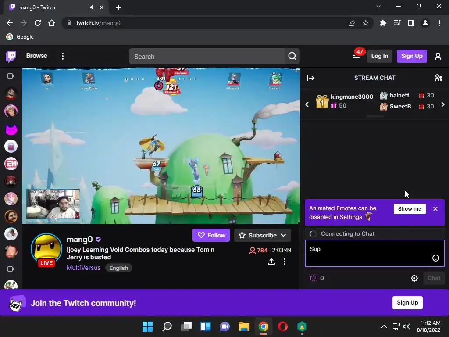
Task: Click the followed channels camera icon
Action: click(x=11, y=76)
